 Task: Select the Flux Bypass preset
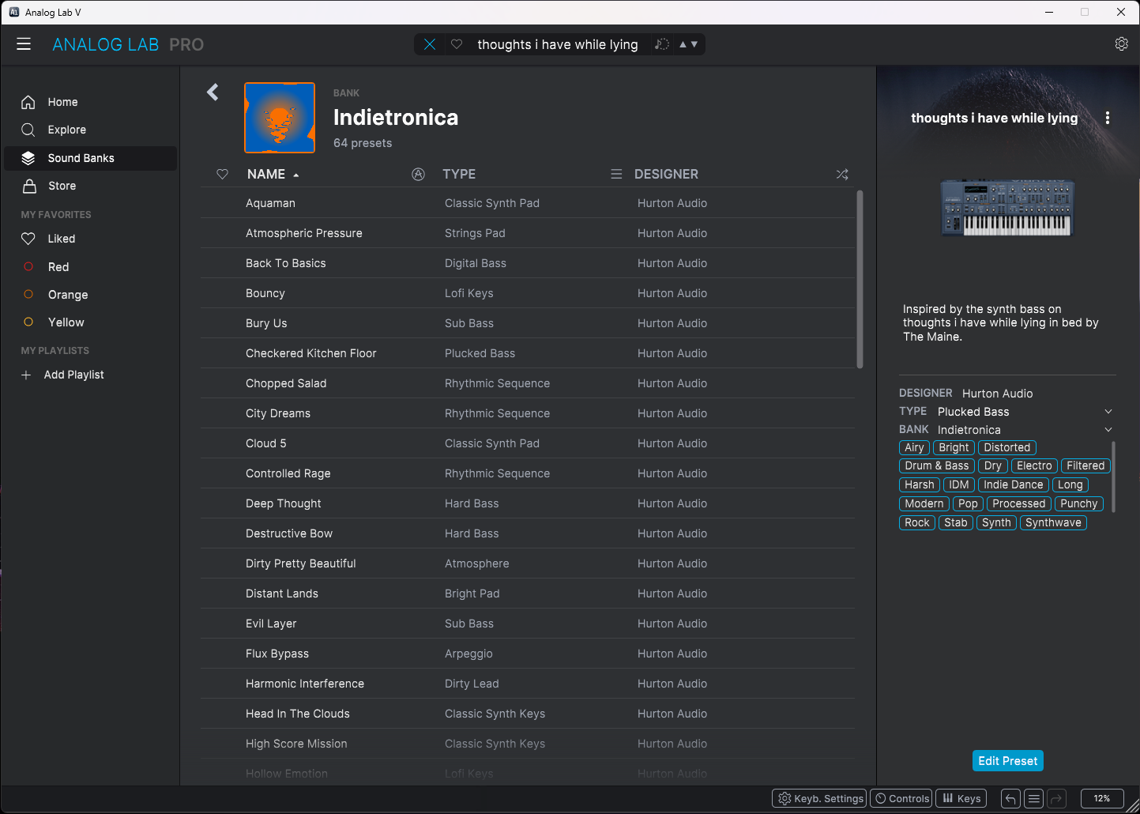click(528, 654)
